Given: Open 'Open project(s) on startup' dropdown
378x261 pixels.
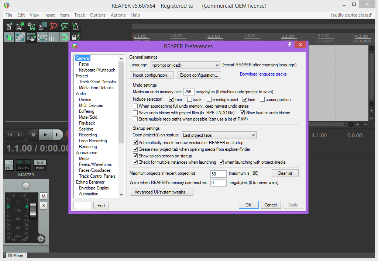Looking at the screenshot, I should (219, 135).
